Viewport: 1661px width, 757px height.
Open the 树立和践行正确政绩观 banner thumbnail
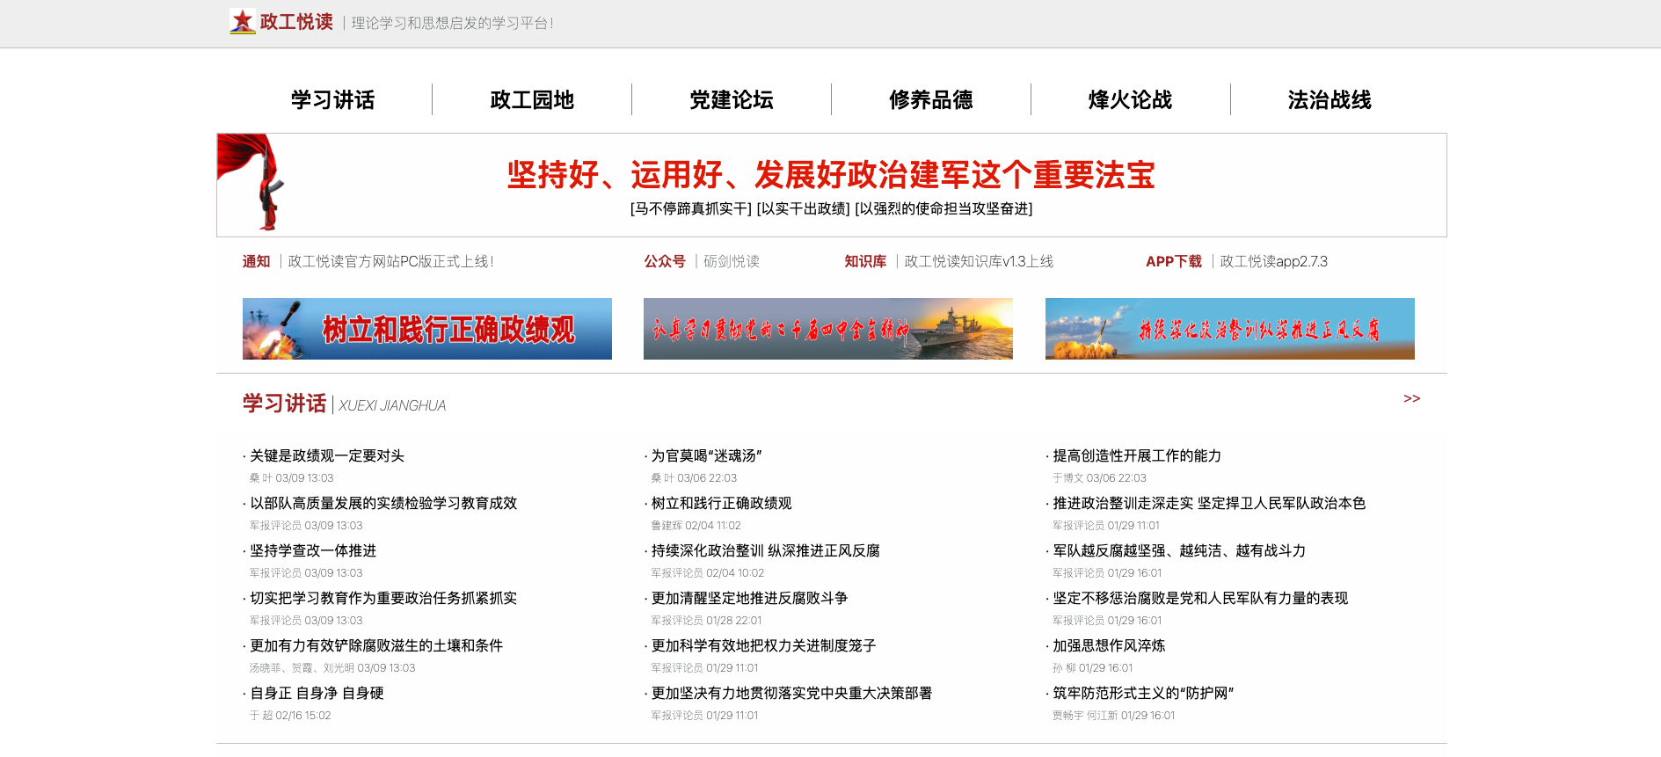coord(426,329)
